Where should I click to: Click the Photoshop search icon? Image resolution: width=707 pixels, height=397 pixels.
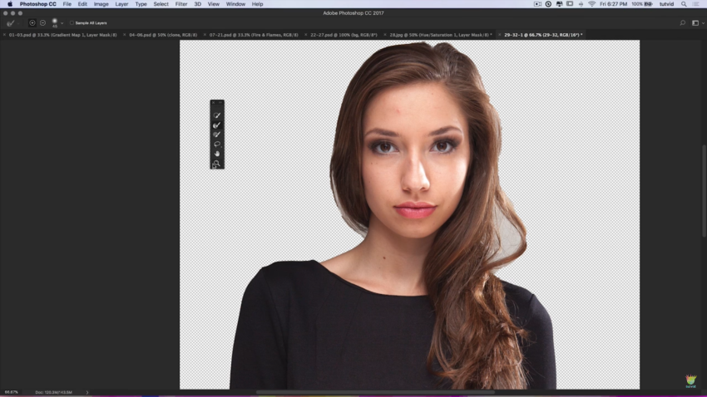683,23
